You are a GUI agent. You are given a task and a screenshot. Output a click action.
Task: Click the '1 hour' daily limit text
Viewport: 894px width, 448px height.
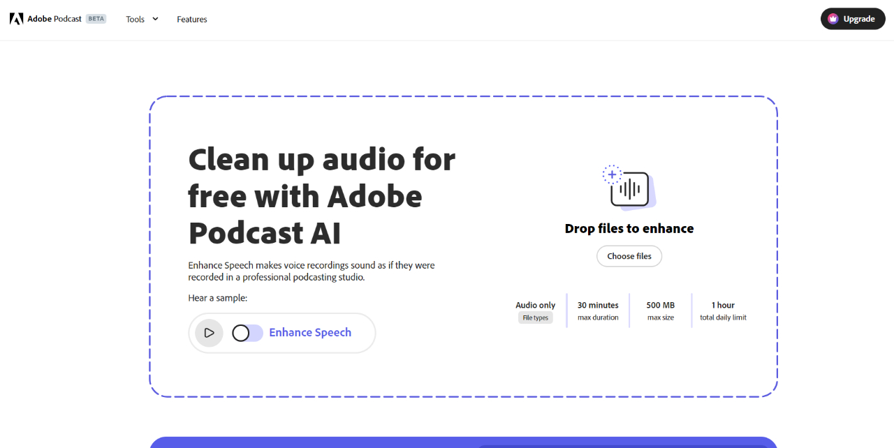[723, 305]
